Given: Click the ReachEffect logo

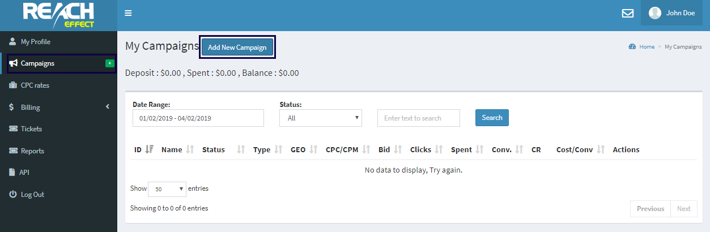Looking at the screenshot, I should (58, 15).
